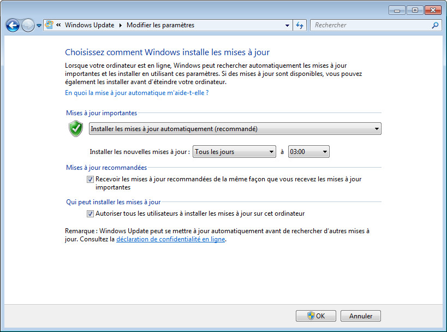
Task: Click Mises à jour recommandées section label
Action: click(106, 168)
